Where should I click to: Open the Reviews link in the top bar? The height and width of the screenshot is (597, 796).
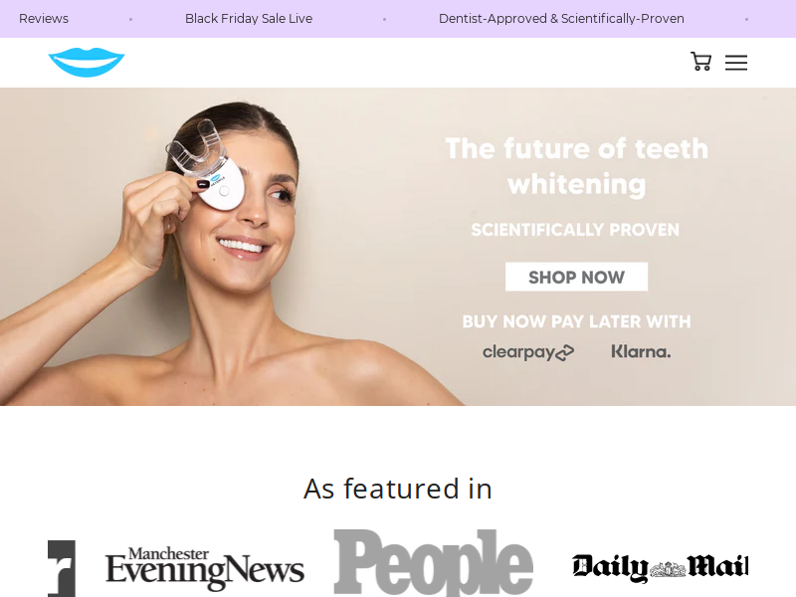(x=44, y=19)
